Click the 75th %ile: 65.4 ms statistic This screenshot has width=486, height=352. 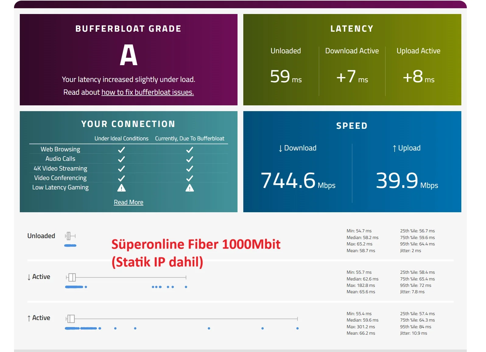[417, 279]
